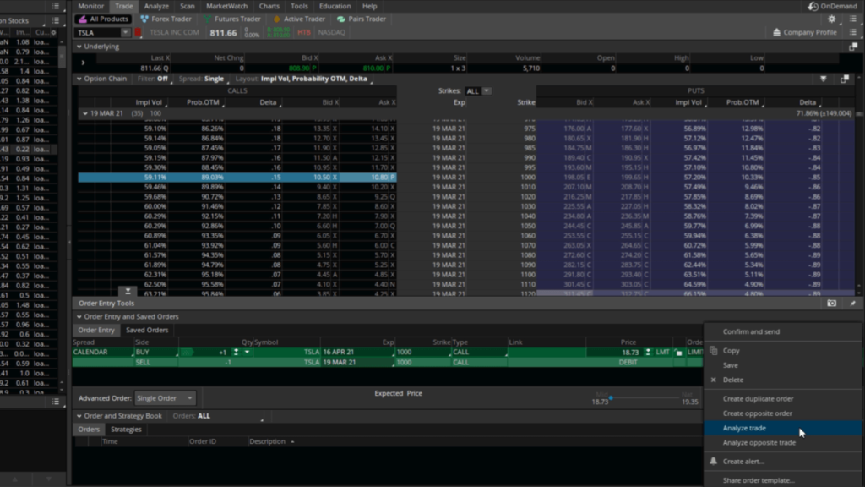The width and height of the screenshot is (865, 487).
Task: Open the Monitor tab
Action: 91,6
